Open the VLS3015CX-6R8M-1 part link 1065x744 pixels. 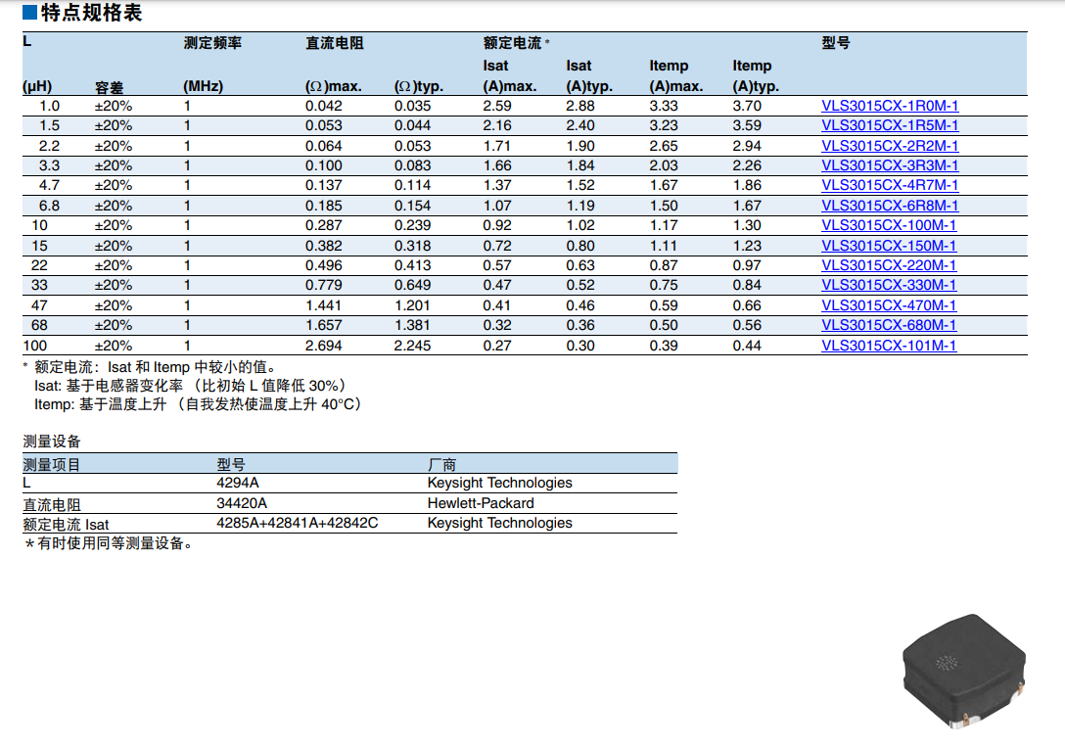click(890, 206)
